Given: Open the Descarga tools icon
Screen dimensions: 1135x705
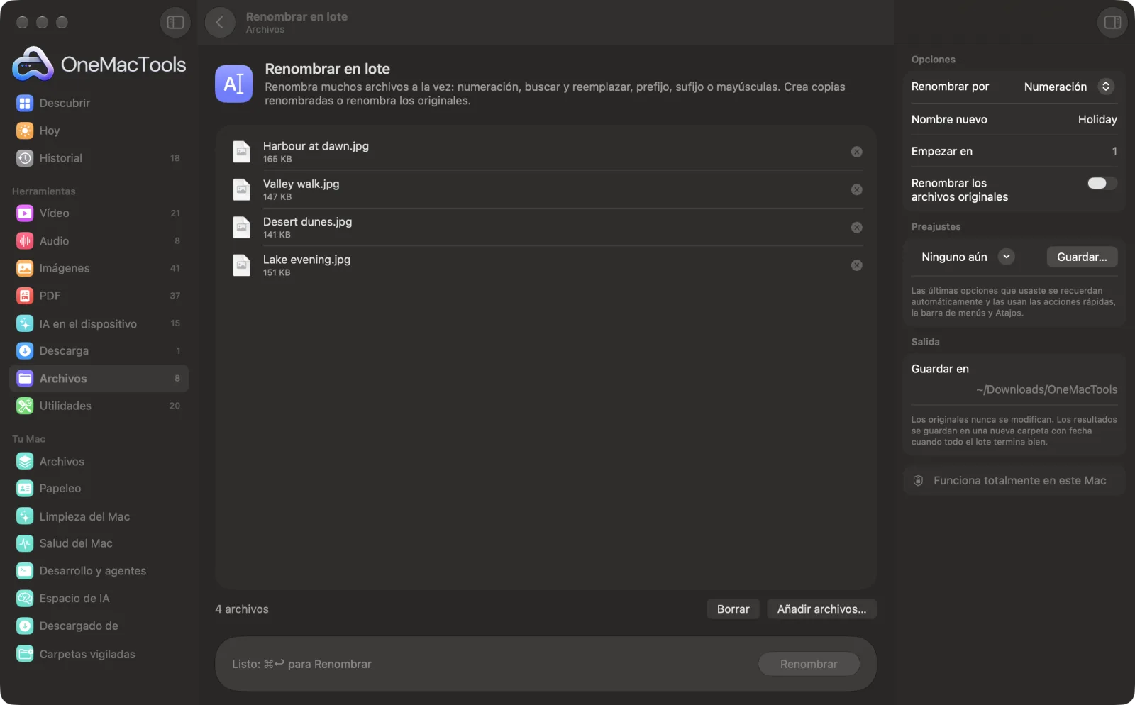Looking at the screenshot, I should coord(25,351).
